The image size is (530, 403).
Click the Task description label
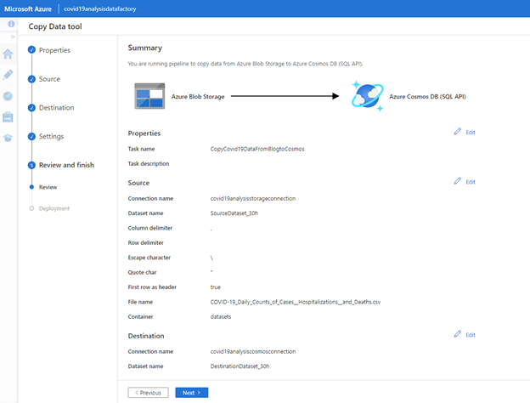point(149,164)
